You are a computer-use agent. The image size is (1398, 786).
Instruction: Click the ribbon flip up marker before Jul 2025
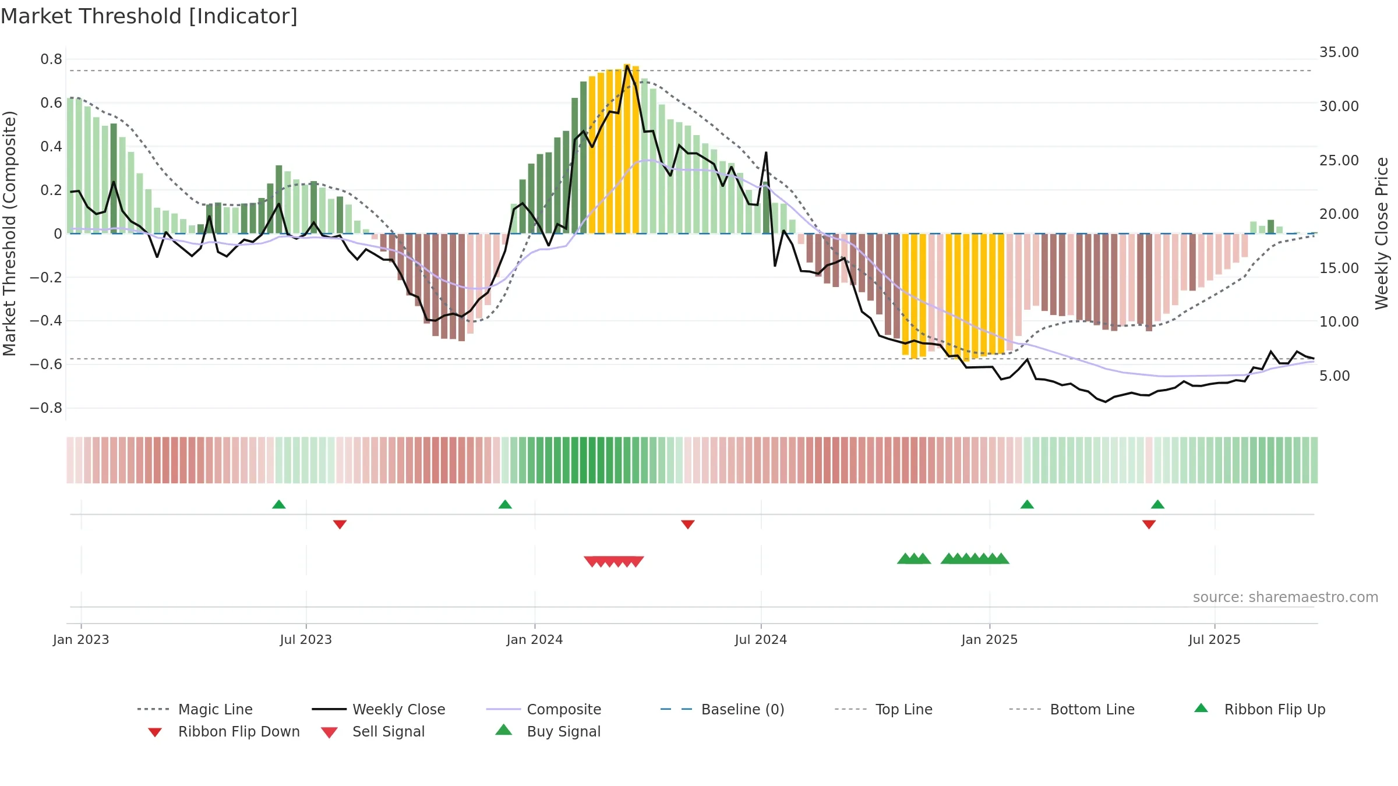pos(1157,504)
